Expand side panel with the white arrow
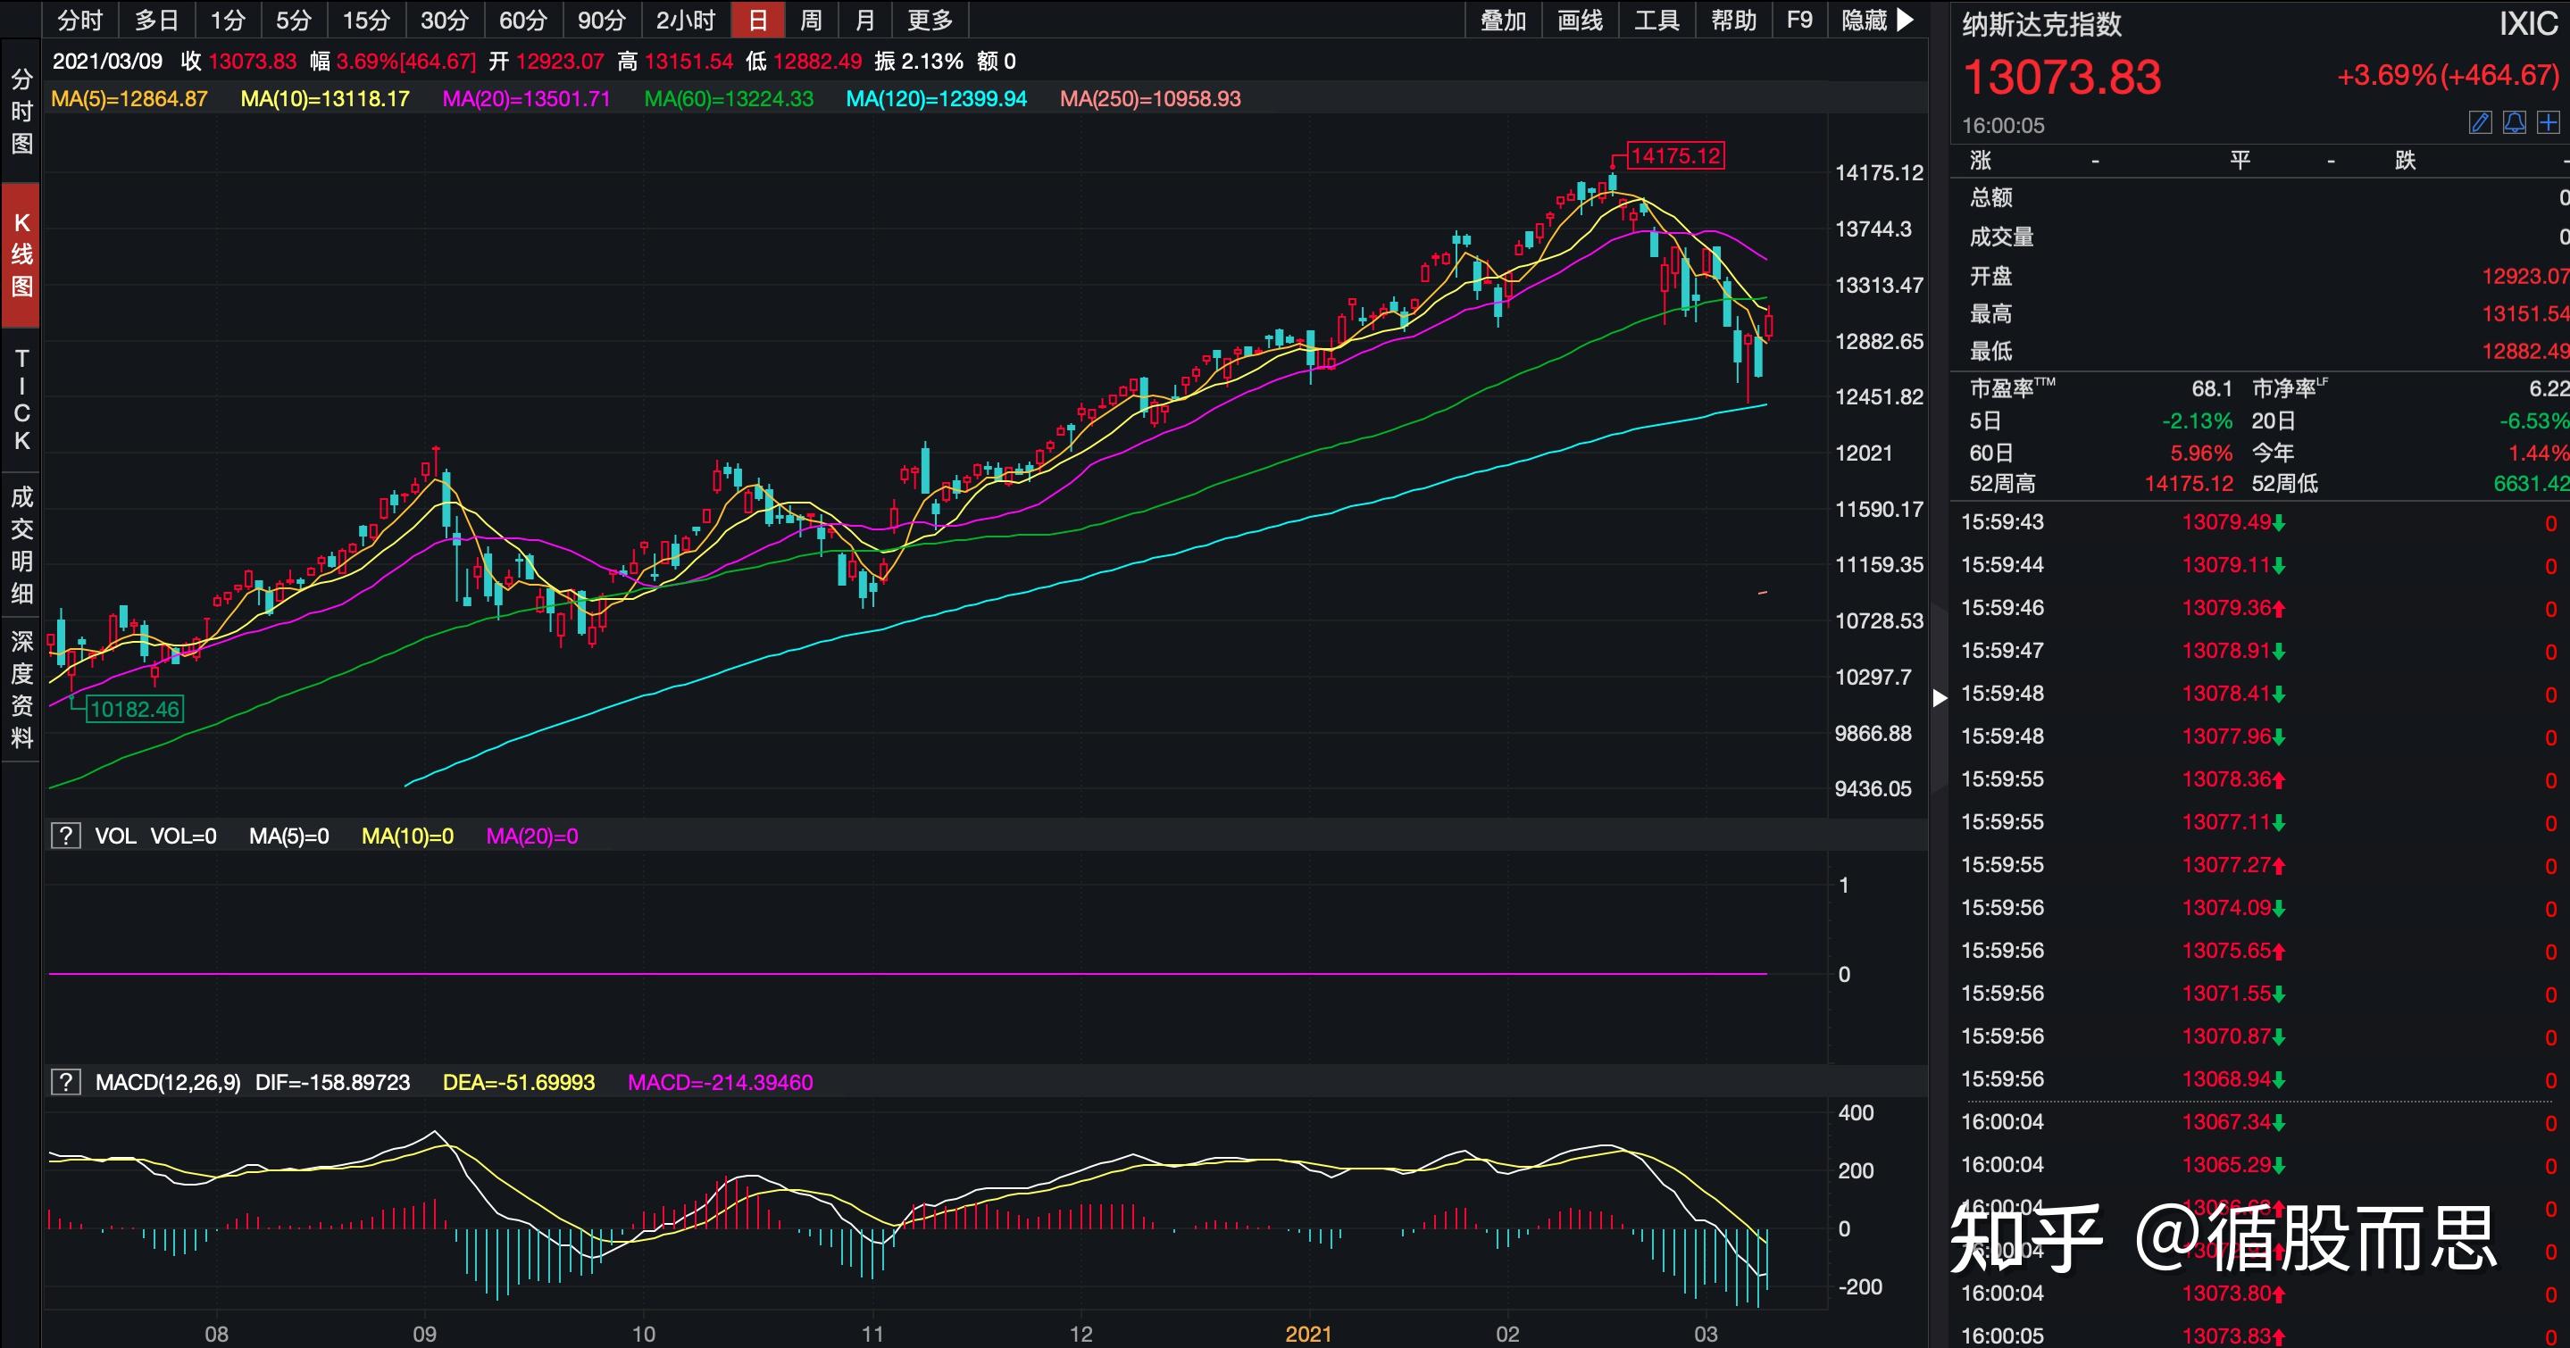Screen dimensions: 2570x1348 (x=1940, y=698)
